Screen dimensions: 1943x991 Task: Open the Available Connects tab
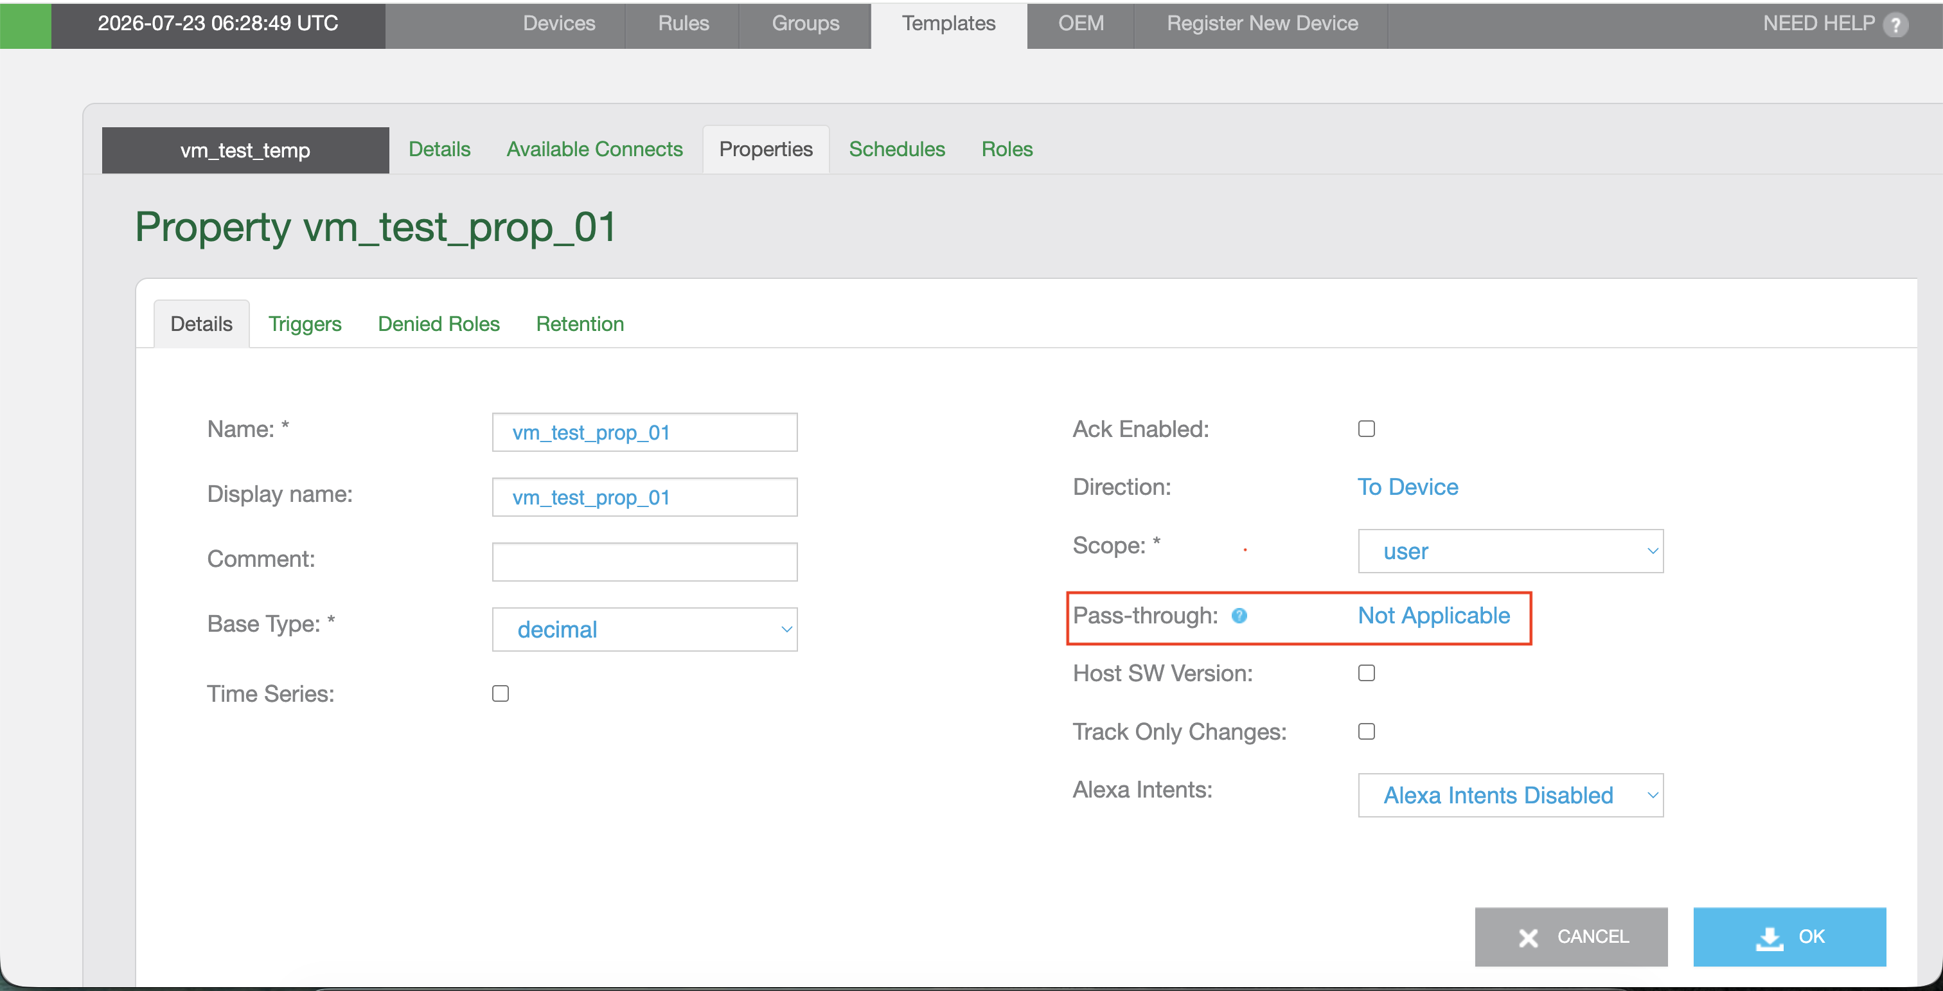click(594, 149)
